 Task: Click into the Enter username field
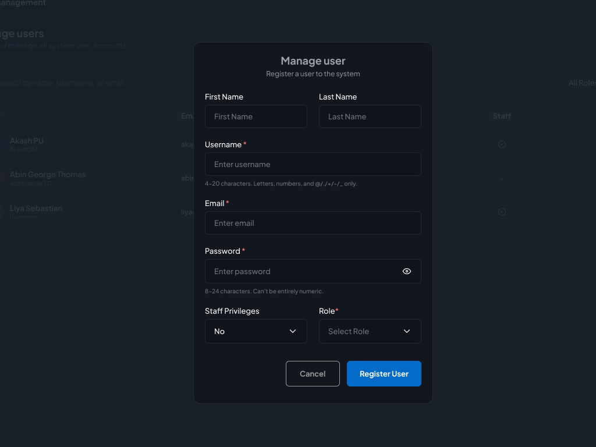point(313,164)
